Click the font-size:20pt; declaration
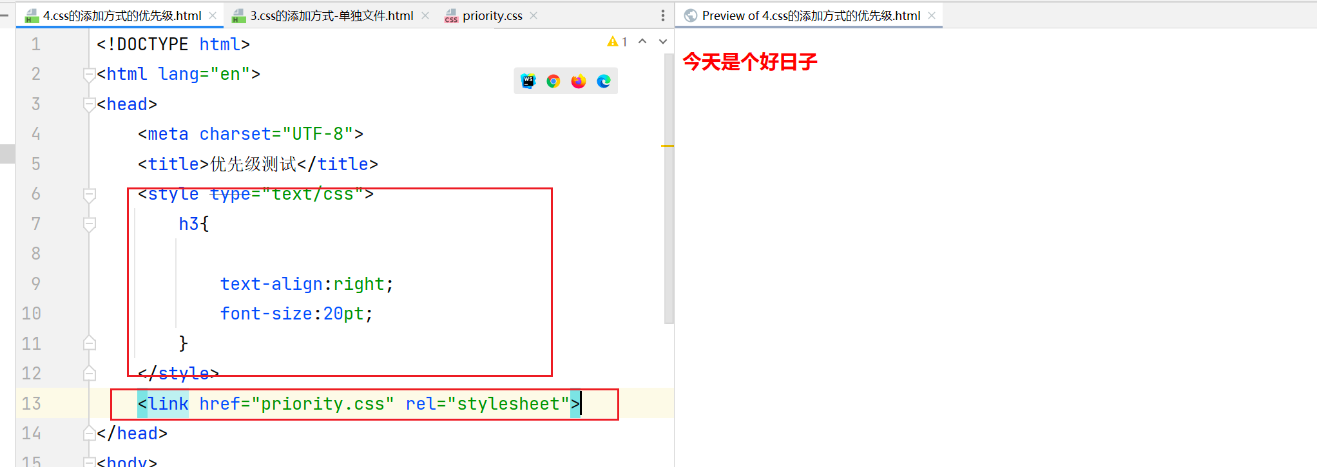1317x467 pixels. pyautogui.click(x=296, y=314)
